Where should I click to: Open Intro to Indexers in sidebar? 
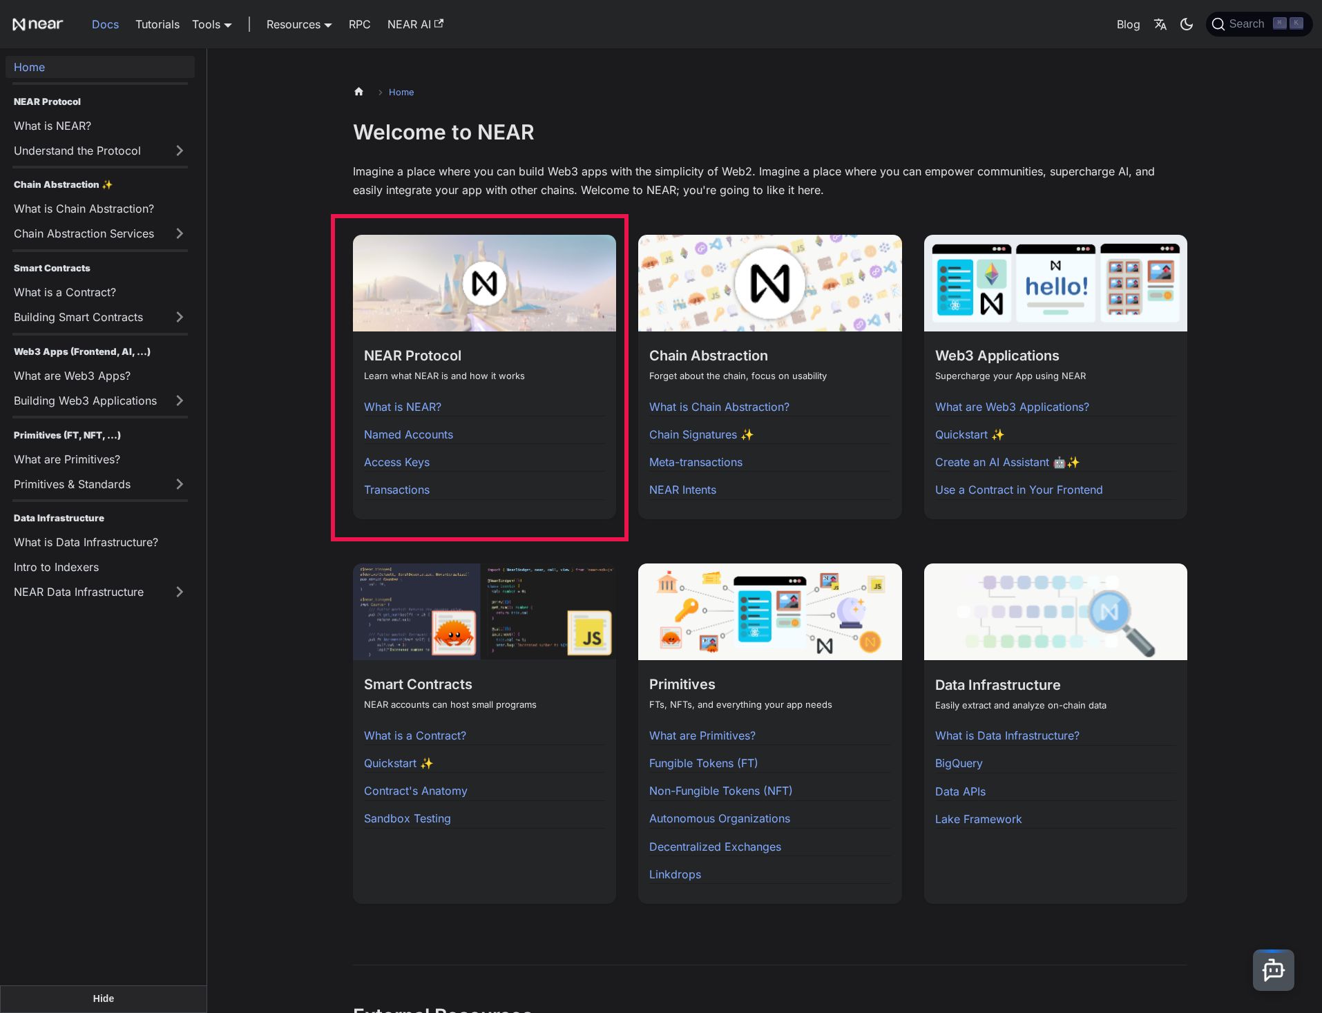[x=56, y=567]
